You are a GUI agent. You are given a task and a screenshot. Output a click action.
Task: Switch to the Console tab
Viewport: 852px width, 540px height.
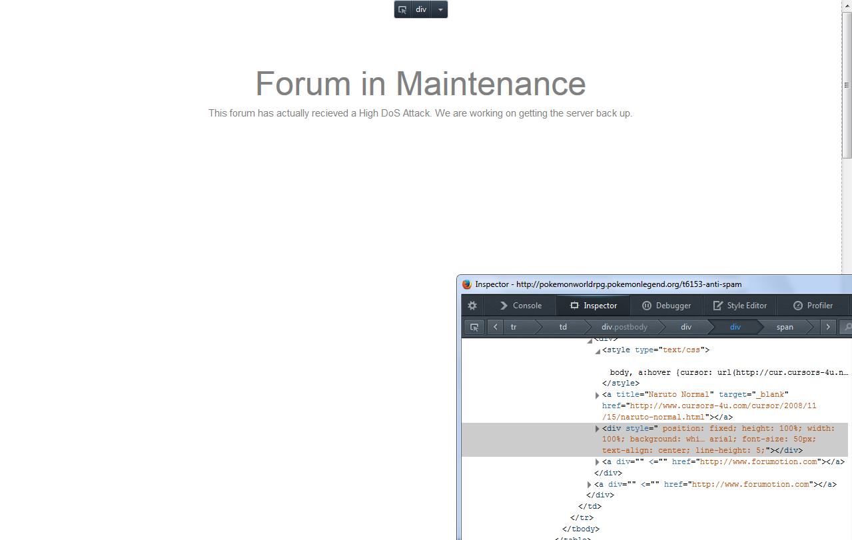click(x=521, y=306)
